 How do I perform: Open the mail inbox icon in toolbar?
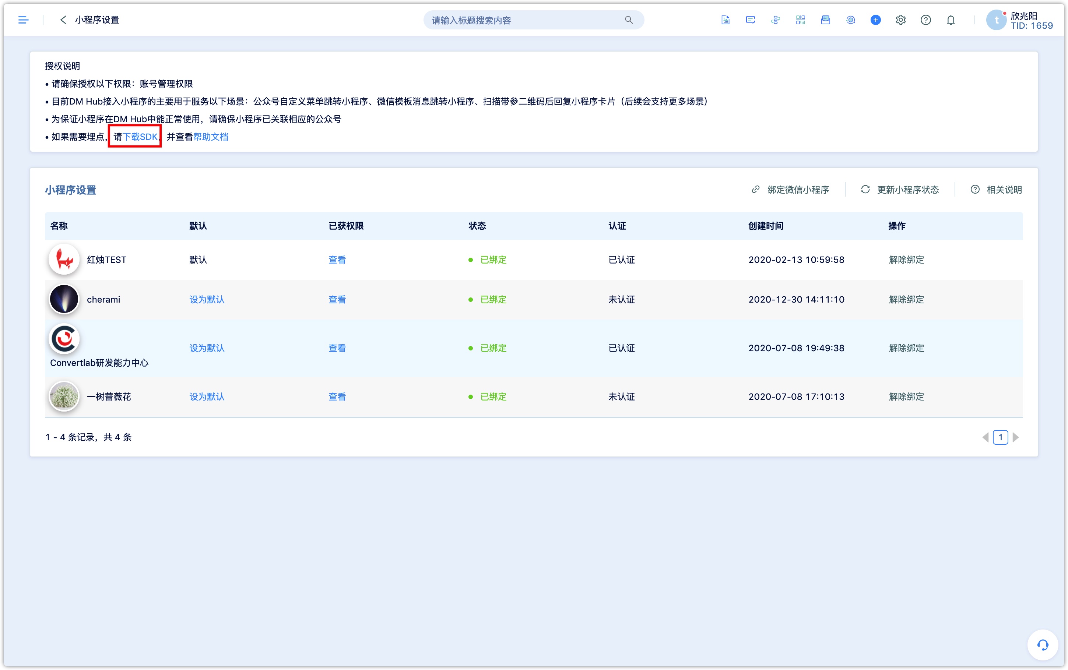click(826, 20)
